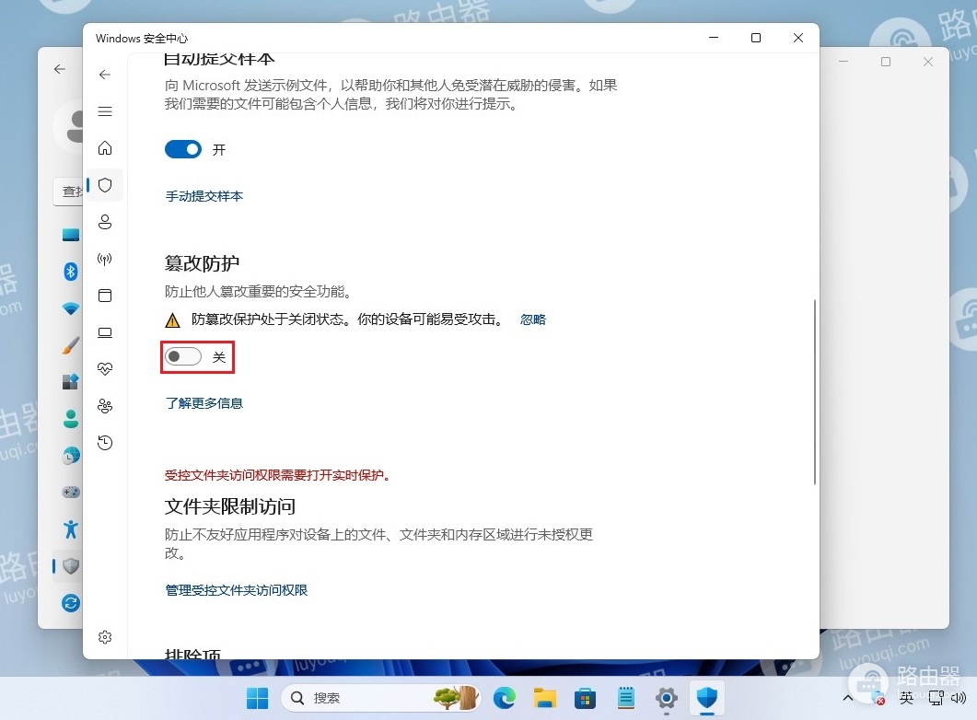Open Notepad from taskbar

[x=625, y=698]
